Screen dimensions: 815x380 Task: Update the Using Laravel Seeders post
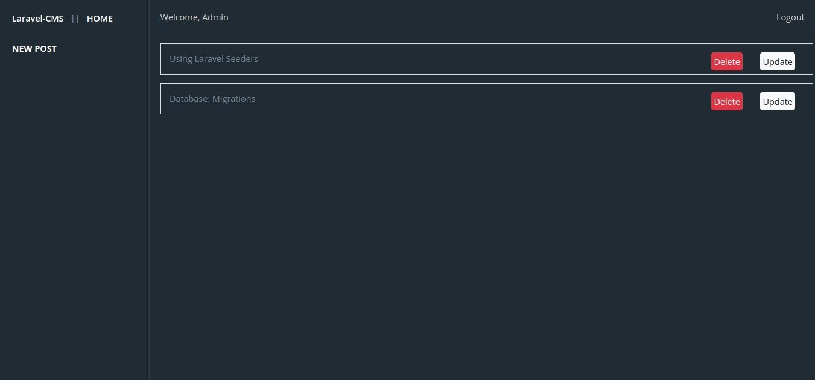[x=777, y=61]
